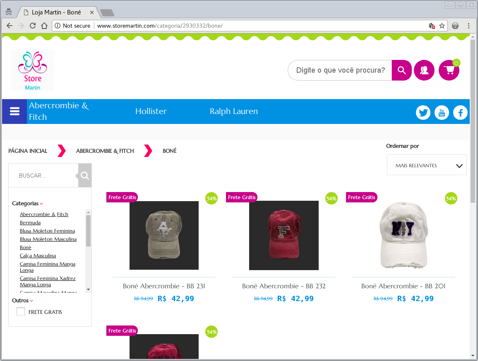Open the YouTube channel icon

coord(442,112)
